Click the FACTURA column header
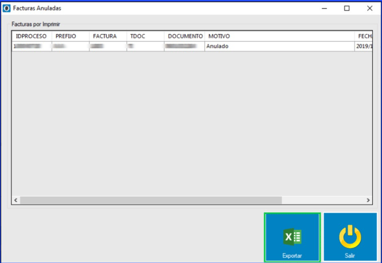 (x=107, y=36)
